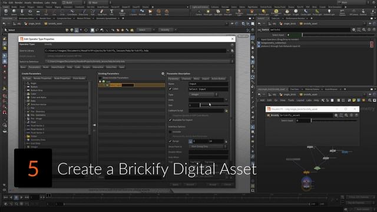Image resolution: width=377 pixels, height=212 pixels.
Task: Click the arrow to add selected parameter
Action: tap(94, 125)
